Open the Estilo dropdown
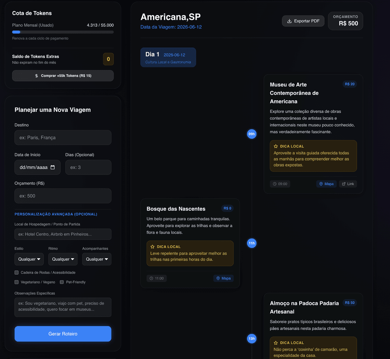Viewport: 390px width, 359px height. click(x=29, y=259)
